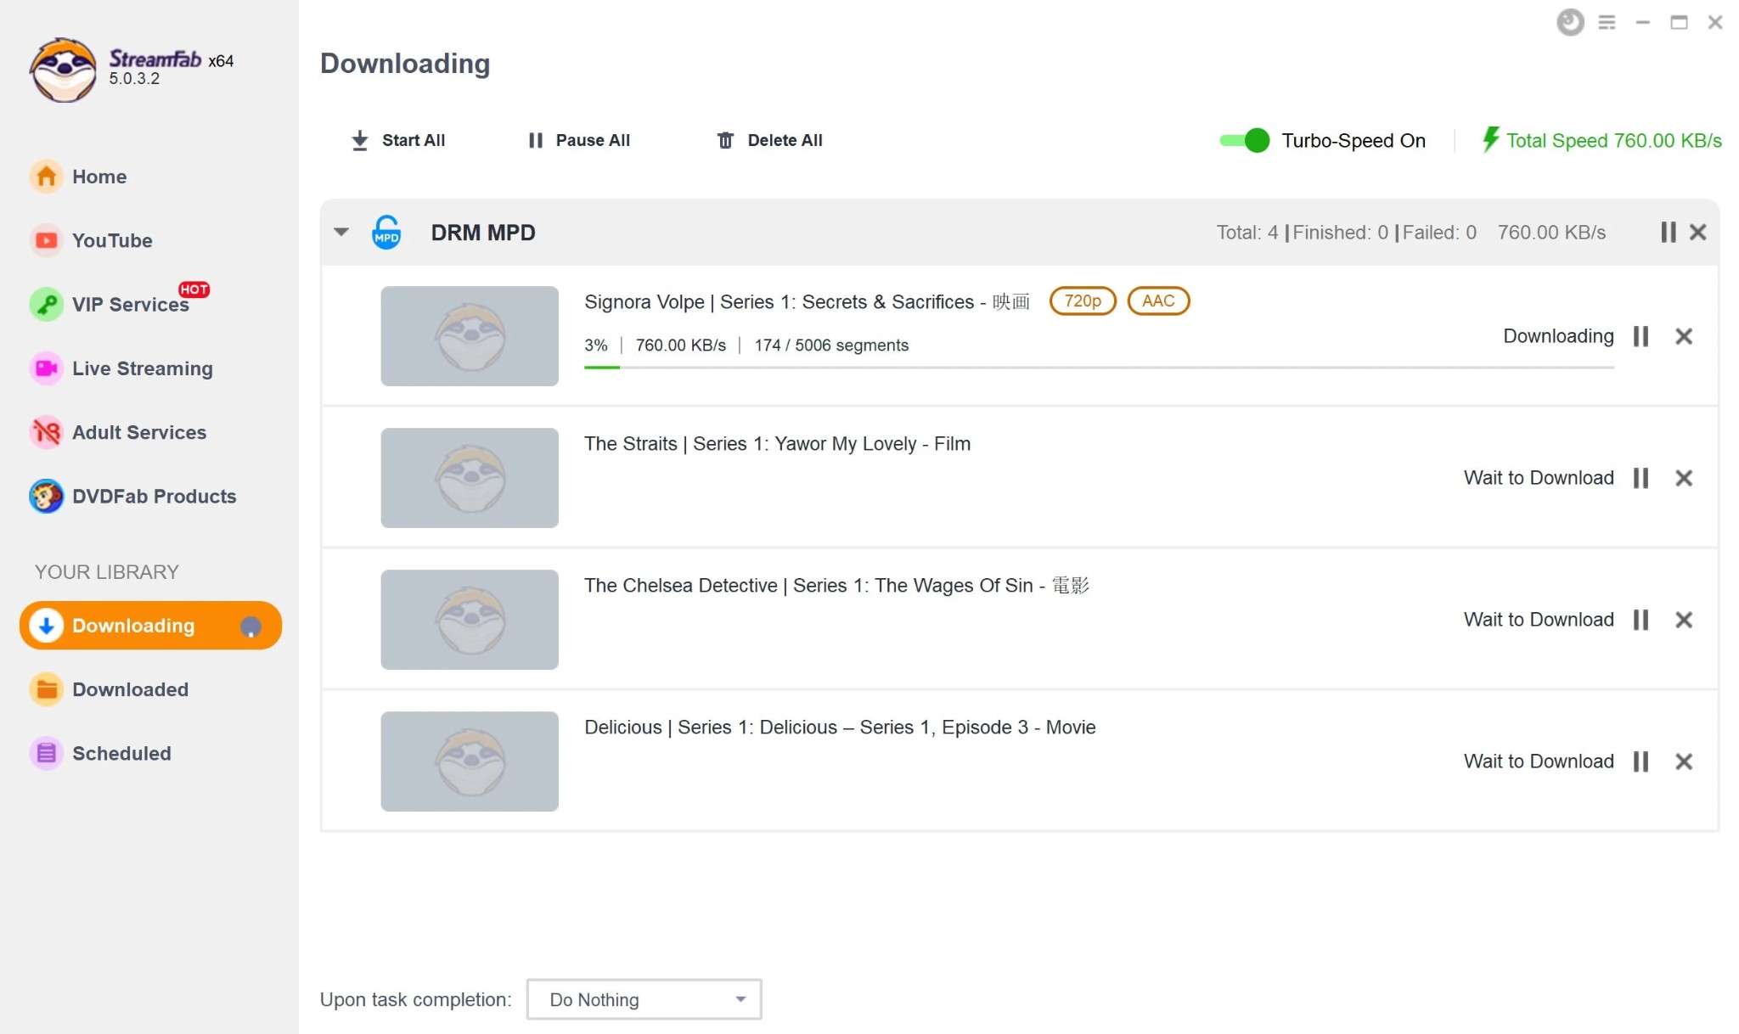Click the VIP Services sidebar icon
Image resolution: width=1739 pixels, height=1034 pixels.
pyautogui.click(x=46, y=304)
